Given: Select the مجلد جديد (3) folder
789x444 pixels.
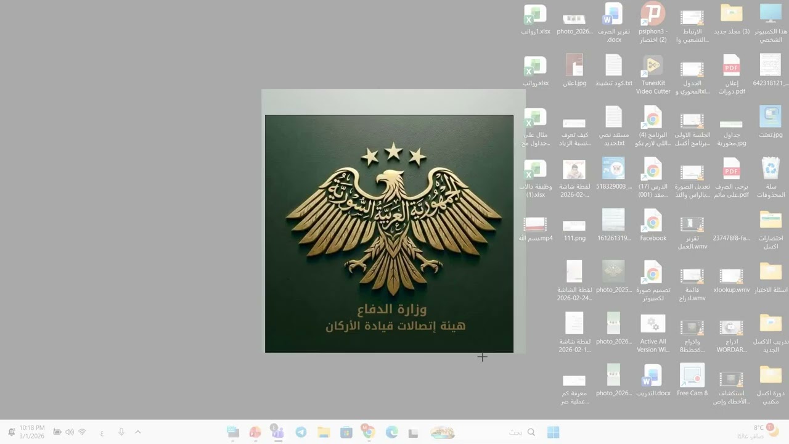Looking at the screenshot, I should click(731, 19).
